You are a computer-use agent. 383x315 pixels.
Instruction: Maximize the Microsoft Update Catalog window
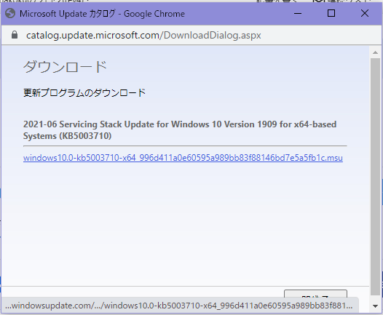pyautogui.click(x=331, y=13)
